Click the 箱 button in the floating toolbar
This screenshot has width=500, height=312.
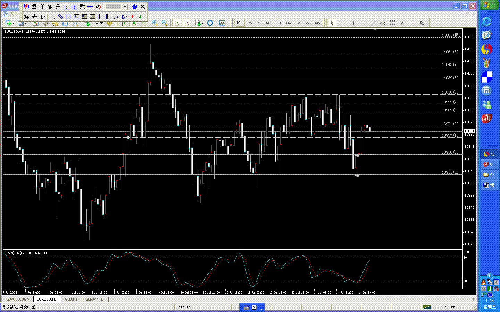point(50,7)
